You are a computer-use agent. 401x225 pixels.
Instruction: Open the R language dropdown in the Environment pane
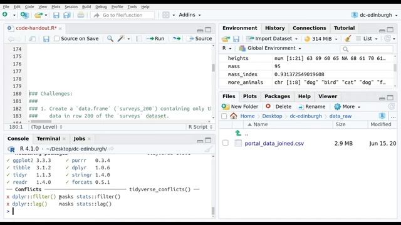[x=227, y=48]
